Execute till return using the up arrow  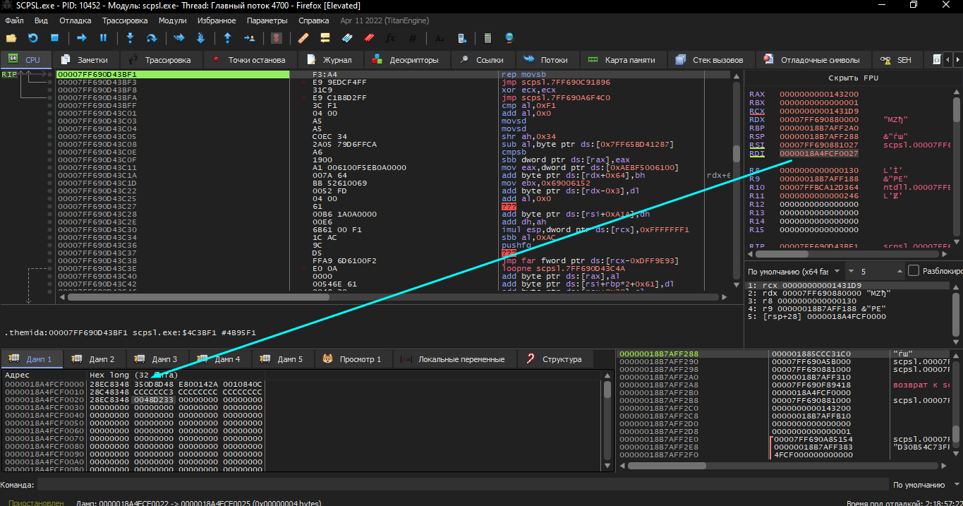(227, 37)
